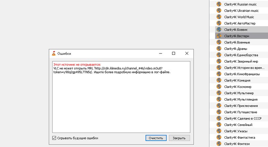Image resolution: width=268 pixels, height=147 pixels.
Task: Open the Clarity4K Ужасы channel
Action: click(x=235, y=131)
